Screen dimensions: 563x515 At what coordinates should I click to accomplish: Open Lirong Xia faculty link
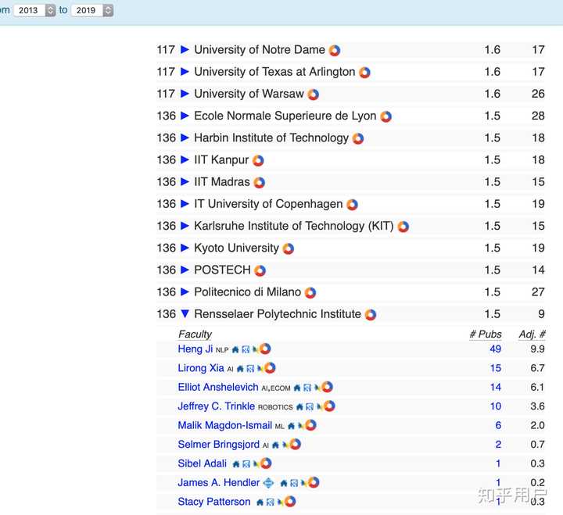pyautogui.click(x=201, y=368)
